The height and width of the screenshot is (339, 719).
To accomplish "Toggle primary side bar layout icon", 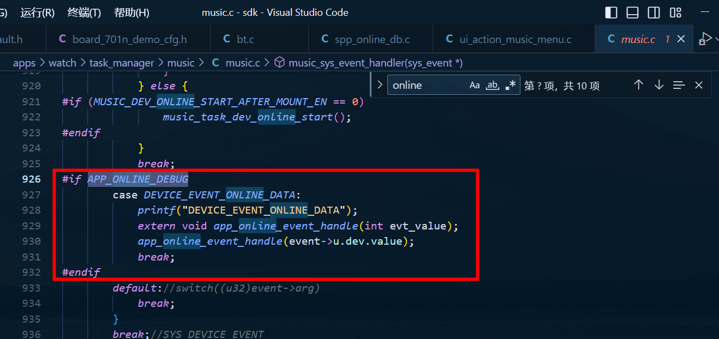I will [612, 13].
